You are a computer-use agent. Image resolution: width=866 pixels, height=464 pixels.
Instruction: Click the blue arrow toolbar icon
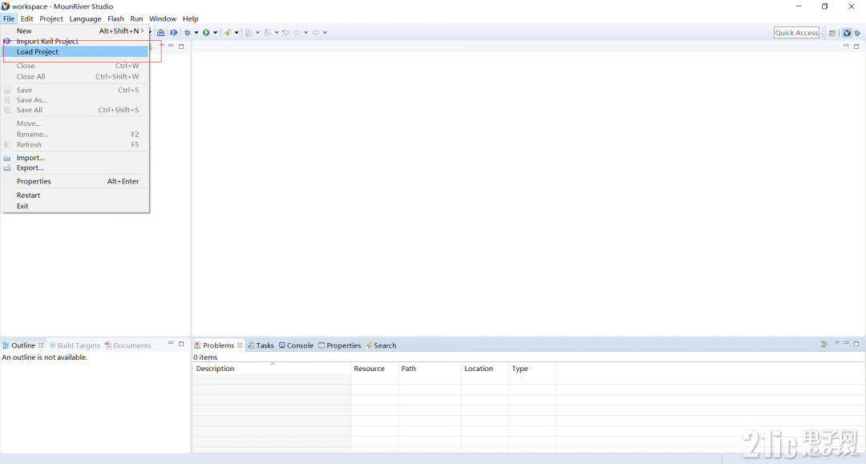click(173, 33)
